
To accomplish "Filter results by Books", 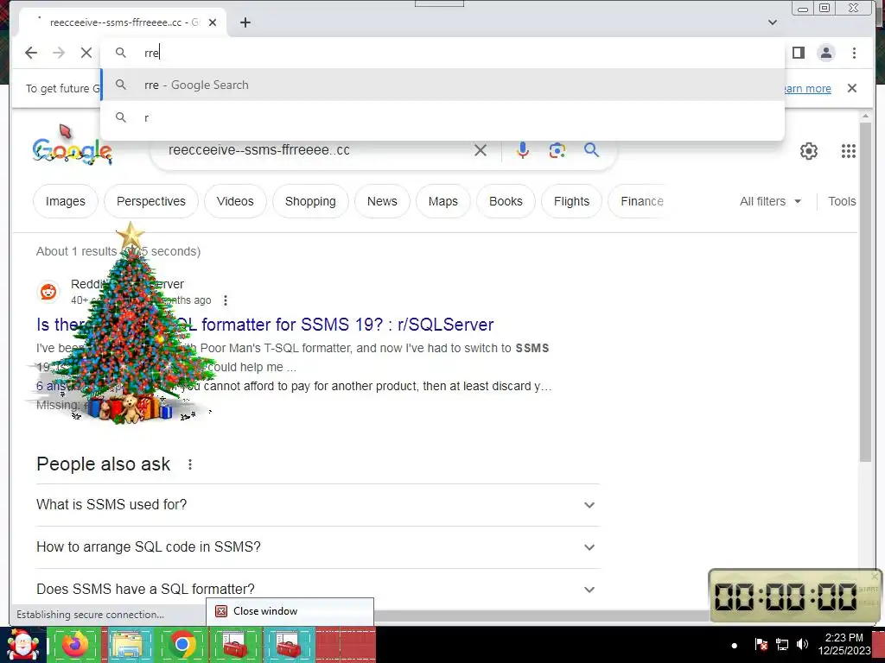I will click(506, 201).
